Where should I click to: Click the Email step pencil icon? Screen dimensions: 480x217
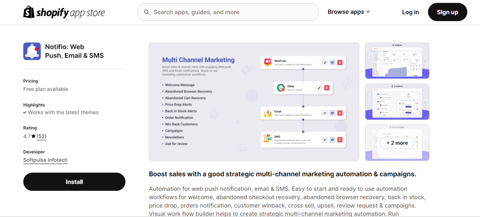click(325, 113)
